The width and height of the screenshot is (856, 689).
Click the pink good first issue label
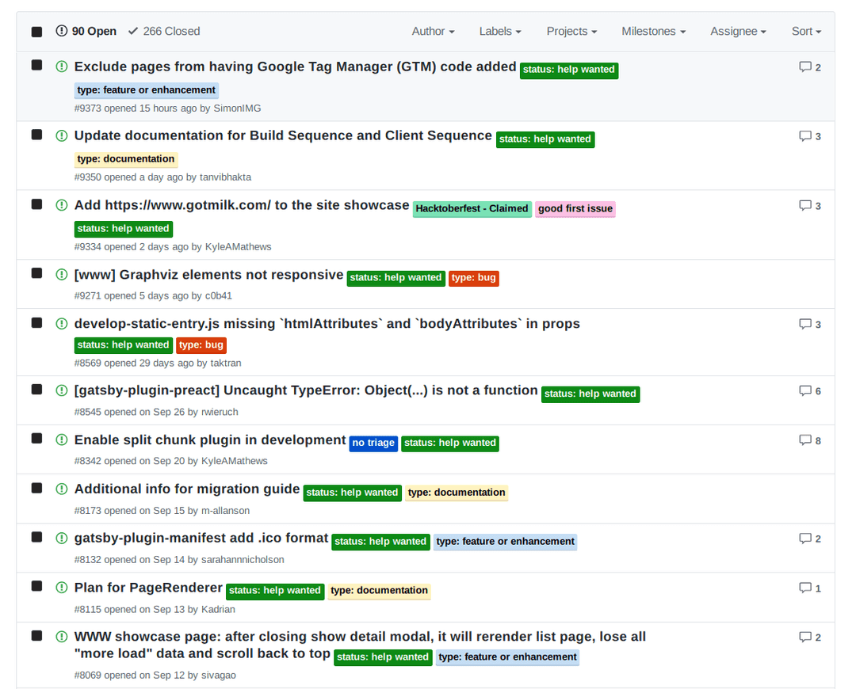(x=575, y=209)
